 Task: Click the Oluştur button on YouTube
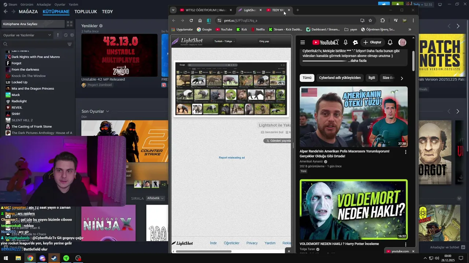(x=372, y=42)
